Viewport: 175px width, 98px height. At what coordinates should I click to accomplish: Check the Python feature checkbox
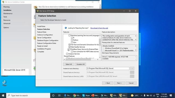pos(72,40)
